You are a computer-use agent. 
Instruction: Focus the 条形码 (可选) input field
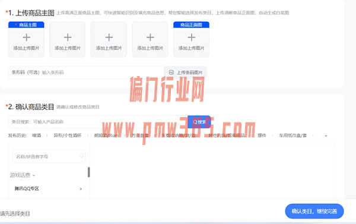click(86, 72)
